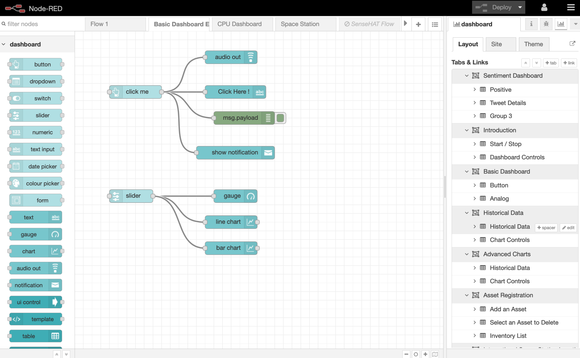580x358 pixels.
Task: Switch to the CPU Dashboard flow tab
Action: coord(239,24)
